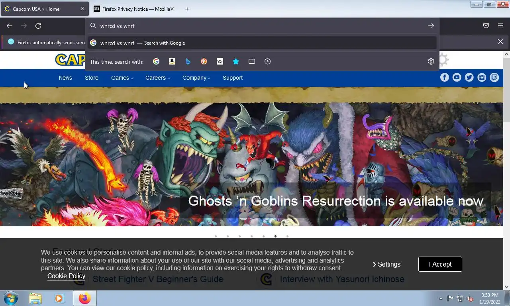Open Action Center flag icon
Viewport: 510px width, 306px height.
pos(450,298)
